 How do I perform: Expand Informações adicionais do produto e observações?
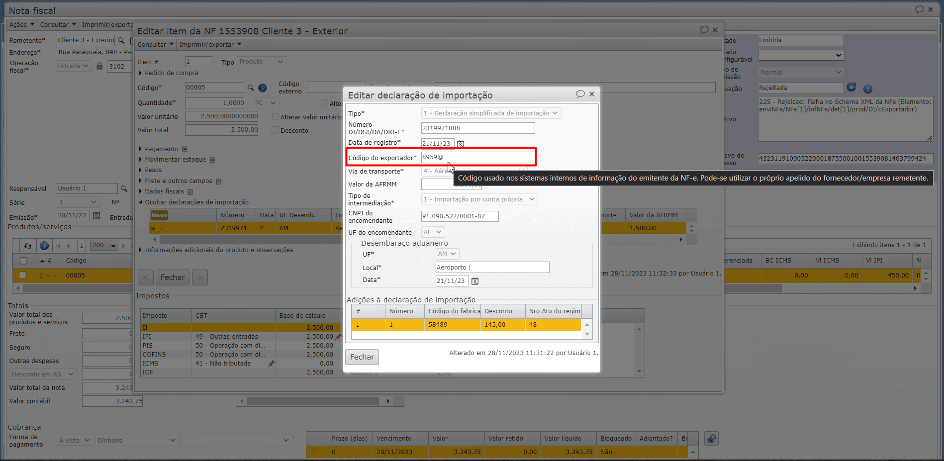pyautogui.click(x=215, y=250)
